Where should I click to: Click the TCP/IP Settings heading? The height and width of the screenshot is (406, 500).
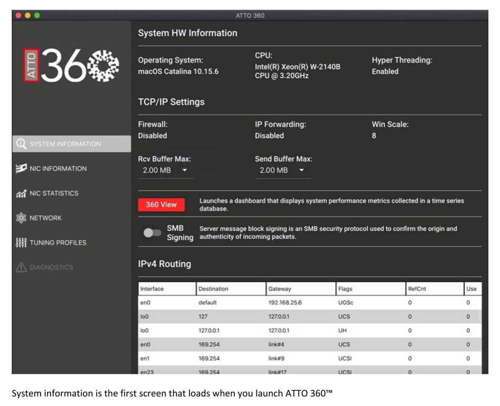[x=171, y=102]
